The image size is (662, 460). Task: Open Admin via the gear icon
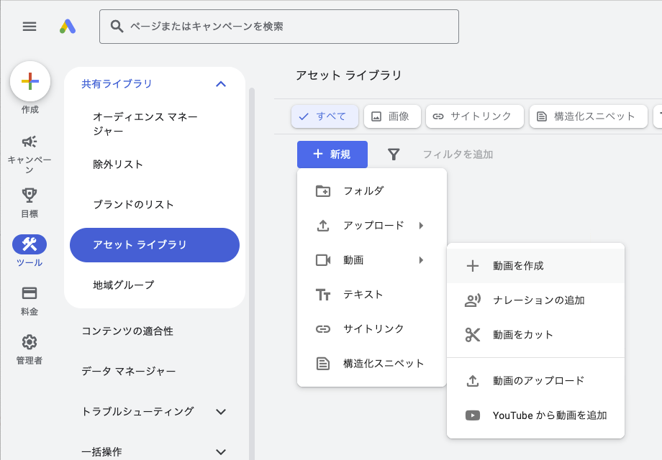(30, 342)
